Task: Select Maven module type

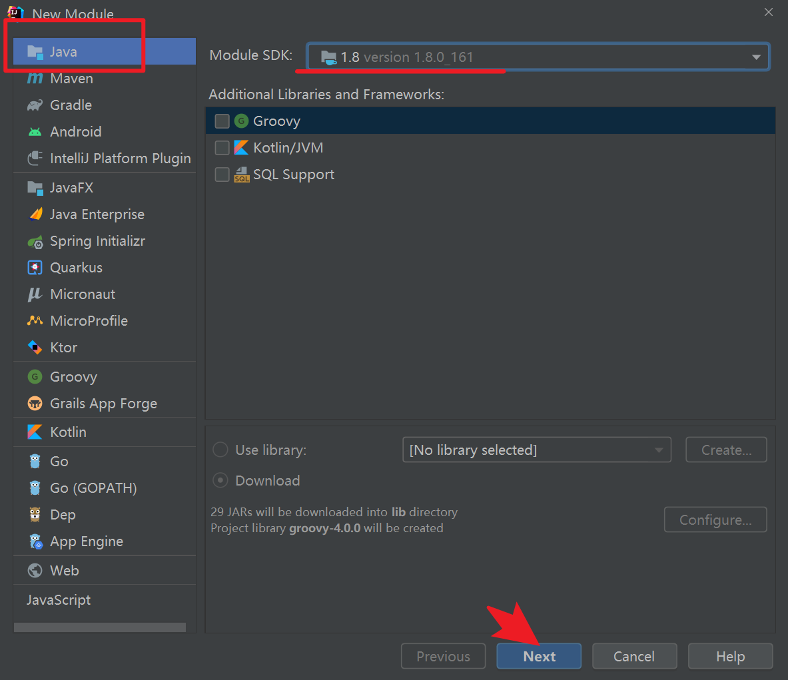Action: click(105, 79)
